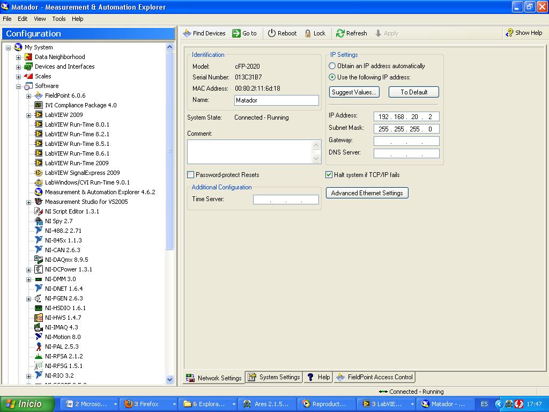Expand the Data Neighborhood node
This screenshot has width=549, height=412.
point(19,57)
